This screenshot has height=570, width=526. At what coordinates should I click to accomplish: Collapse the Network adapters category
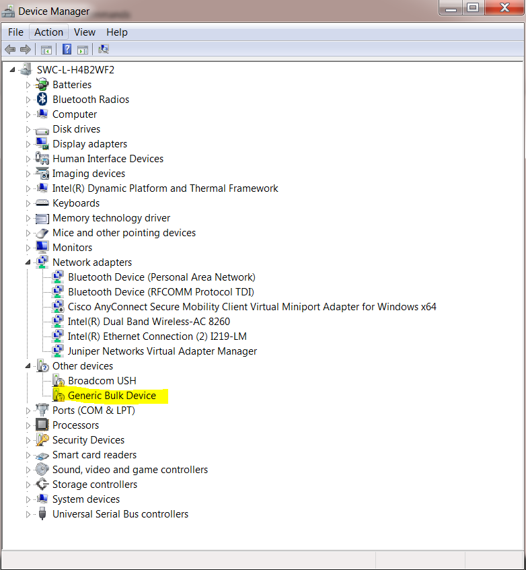(x=28, y=262)
